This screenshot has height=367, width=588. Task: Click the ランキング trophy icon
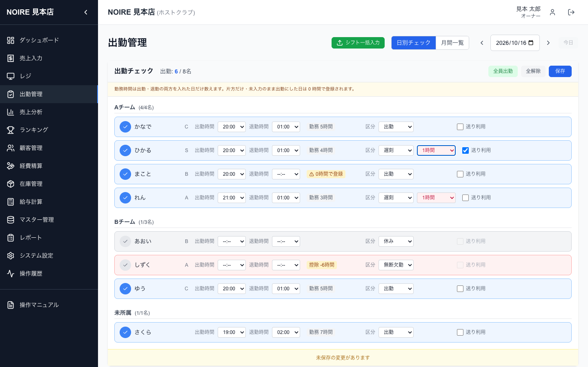click(11, 130)
